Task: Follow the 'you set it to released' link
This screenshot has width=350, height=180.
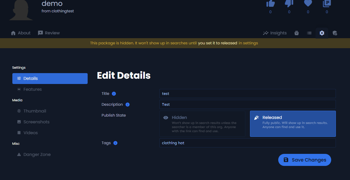Action: [217, 43]
